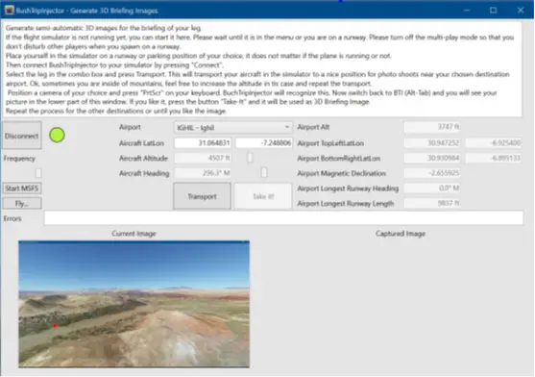535x377 pixels.
Task: Click the Errors text field
Action: click(283, 218)
